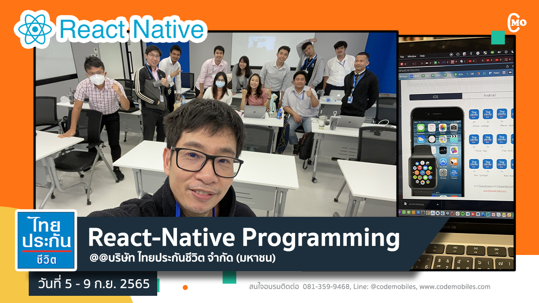This screenshot has width=539, height=303.
Task: Open the green K bookmark icon
Action: click(x=484, y=73)
